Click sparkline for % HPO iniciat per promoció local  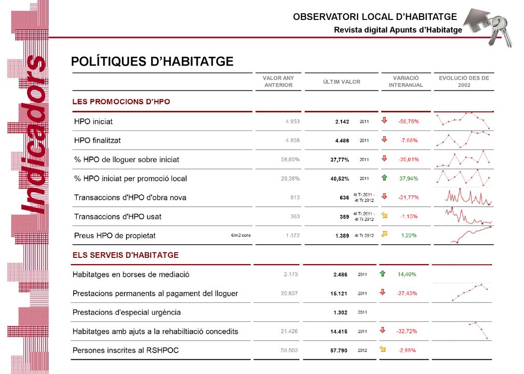[464, 178]
